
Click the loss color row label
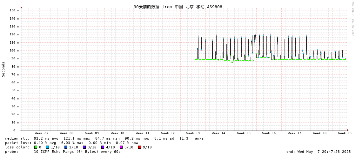(17, 147)
